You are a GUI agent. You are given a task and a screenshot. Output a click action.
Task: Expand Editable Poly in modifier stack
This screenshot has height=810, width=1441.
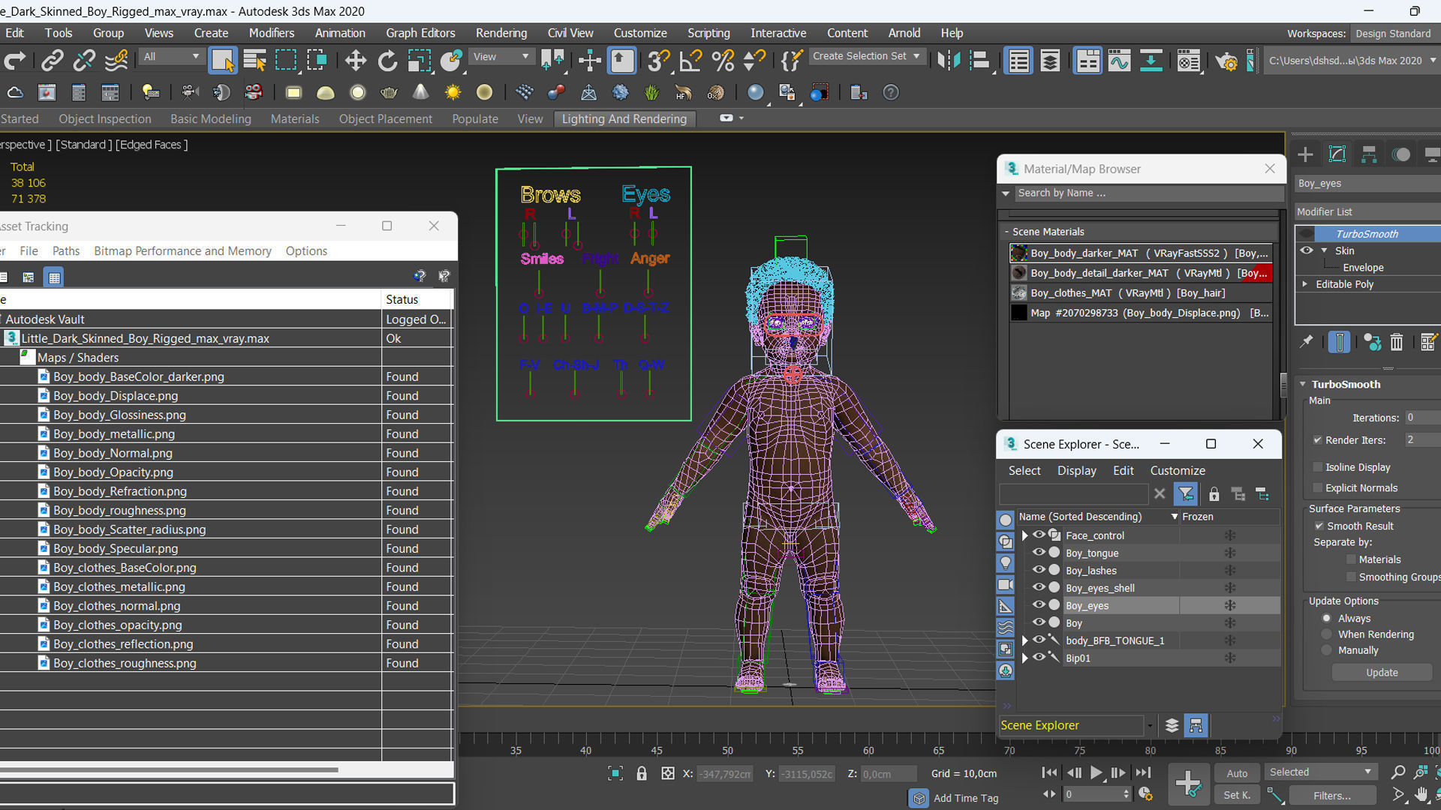(x=1305, y=284)
